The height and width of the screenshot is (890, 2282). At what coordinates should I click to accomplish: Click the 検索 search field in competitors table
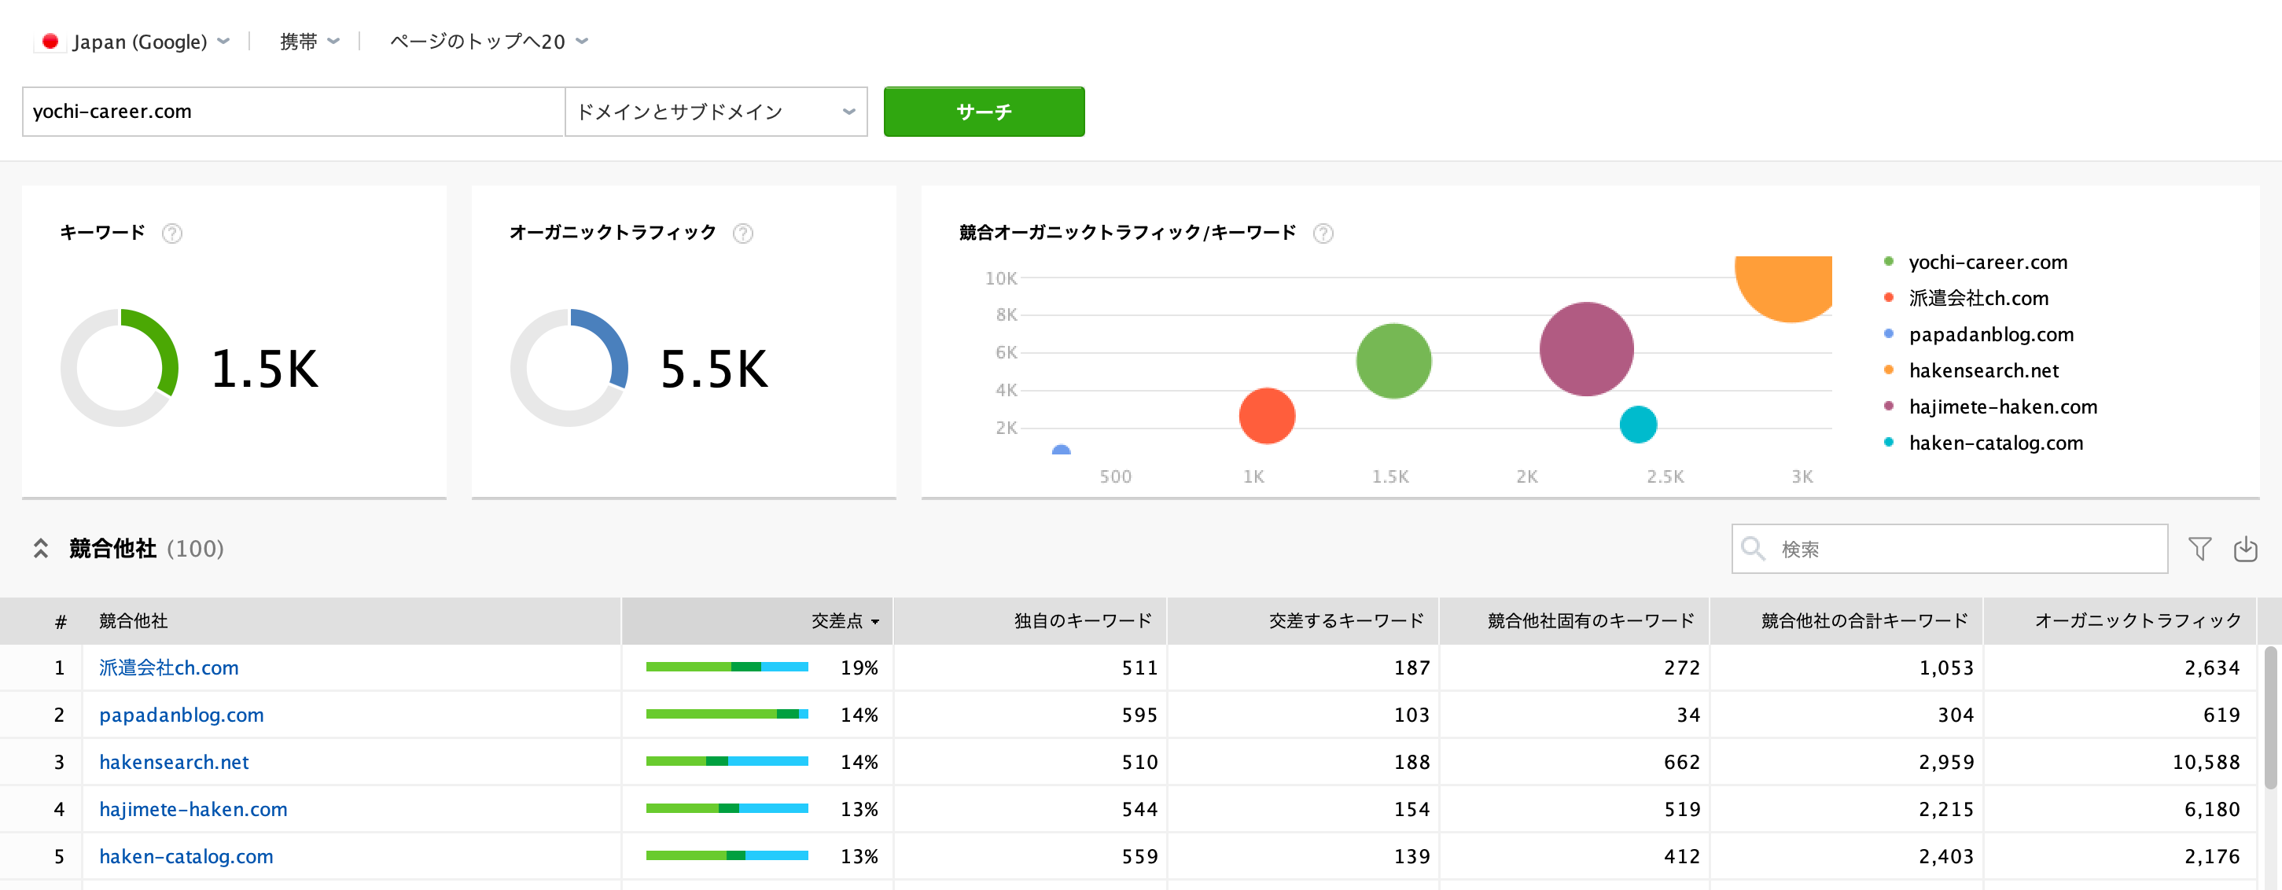pyautogui.click(x=1949, y=549)
